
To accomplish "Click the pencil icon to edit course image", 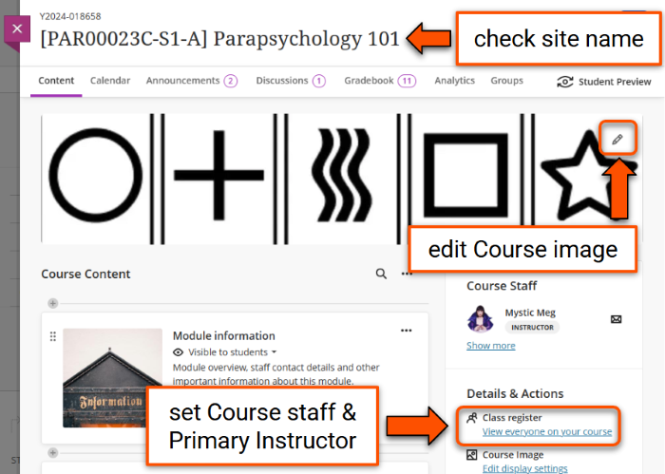I will coord(617,140).
